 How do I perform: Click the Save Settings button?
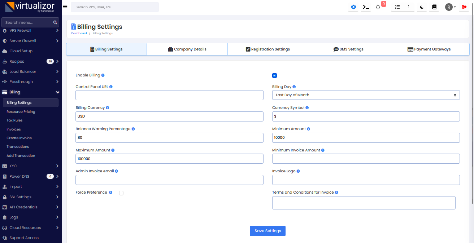[268, 231]
